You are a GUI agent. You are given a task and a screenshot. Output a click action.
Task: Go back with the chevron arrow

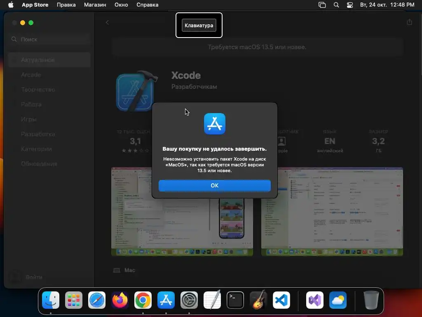click(107, 22)
